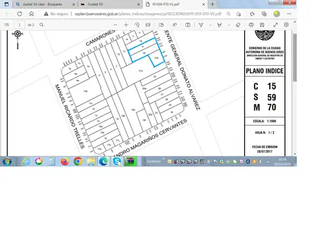The width and height of the screenshot is (310, 232).
Task: Click the 'PLANO INDICE' title text
Action: point(265,71)
